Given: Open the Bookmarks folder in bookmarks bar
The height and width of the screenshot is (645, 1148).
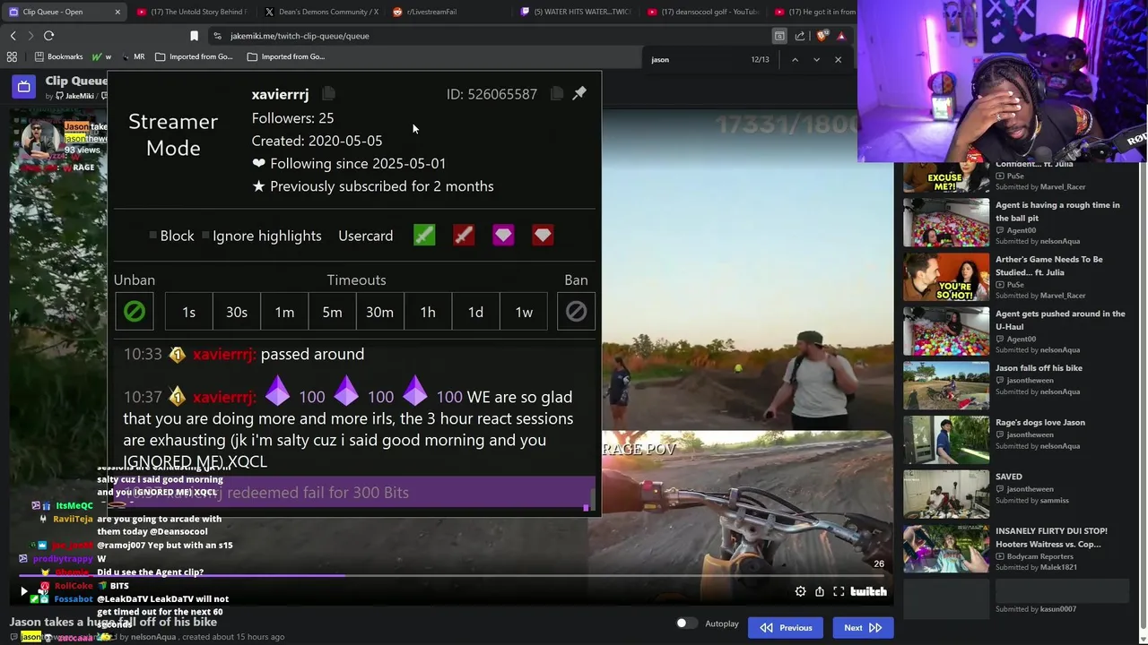Looking at the screenshot, I should [58, 56].
